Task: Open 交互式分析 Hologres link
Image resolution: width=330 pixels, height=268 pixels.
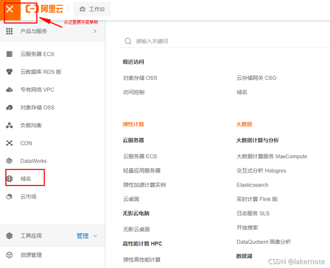Action: tap(261, 170)
